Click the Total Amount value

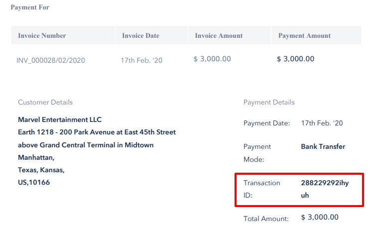320,218
